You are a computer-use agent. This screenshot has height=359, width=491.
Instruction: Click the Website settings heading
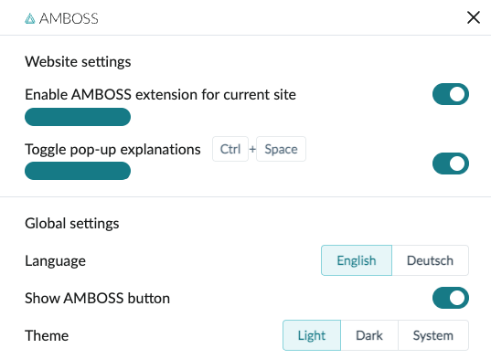coord(78,61)
